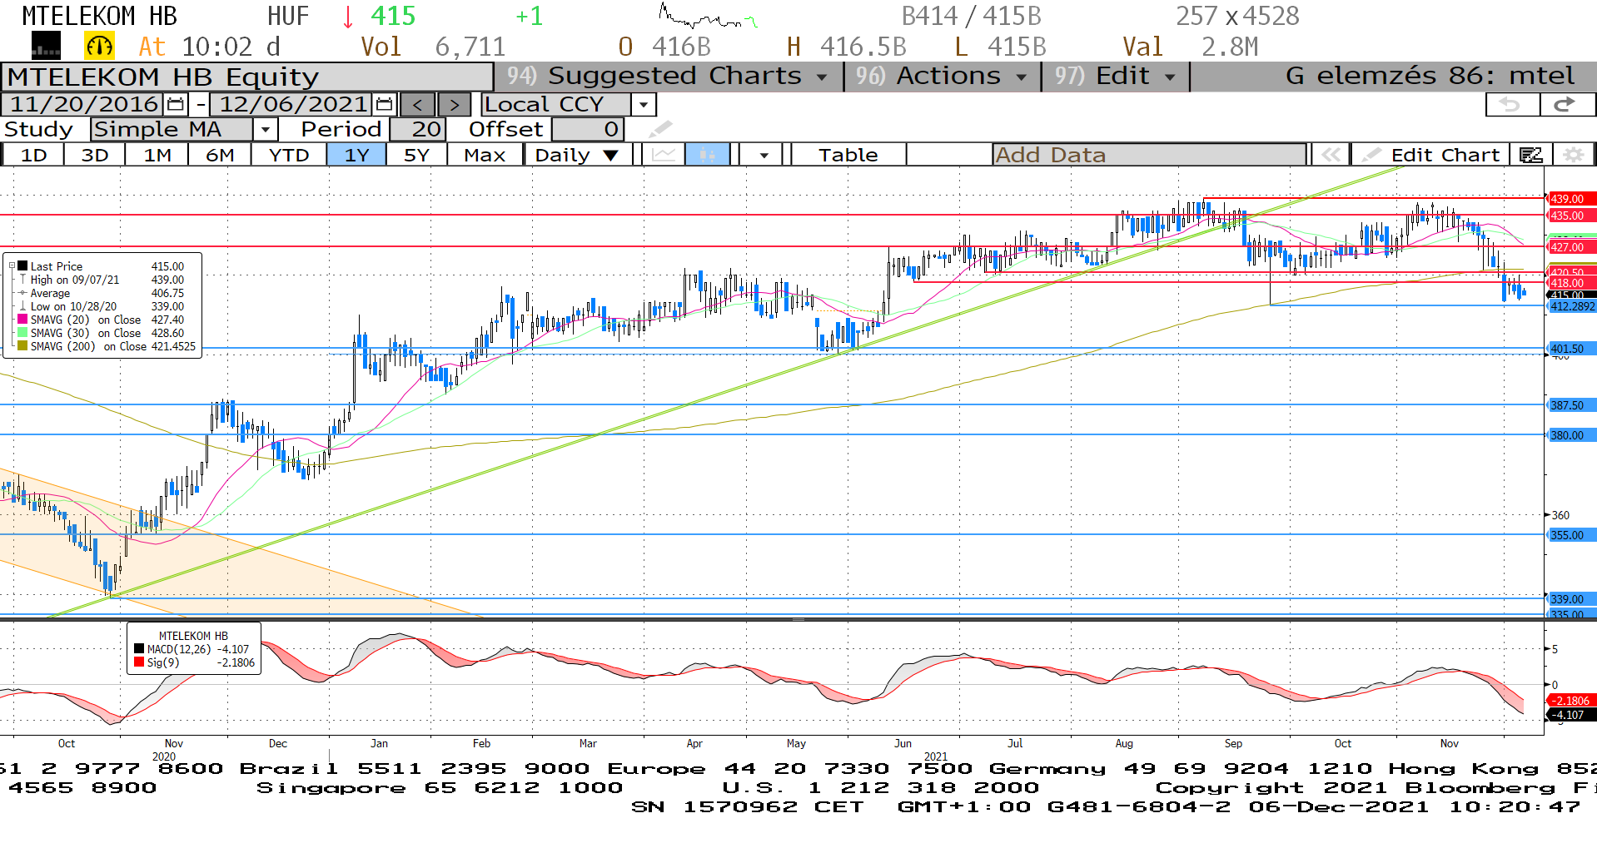Click the study edit pencil icon
The width and height of the screenshot is (1597, 853).
click(x=660, y=129)
